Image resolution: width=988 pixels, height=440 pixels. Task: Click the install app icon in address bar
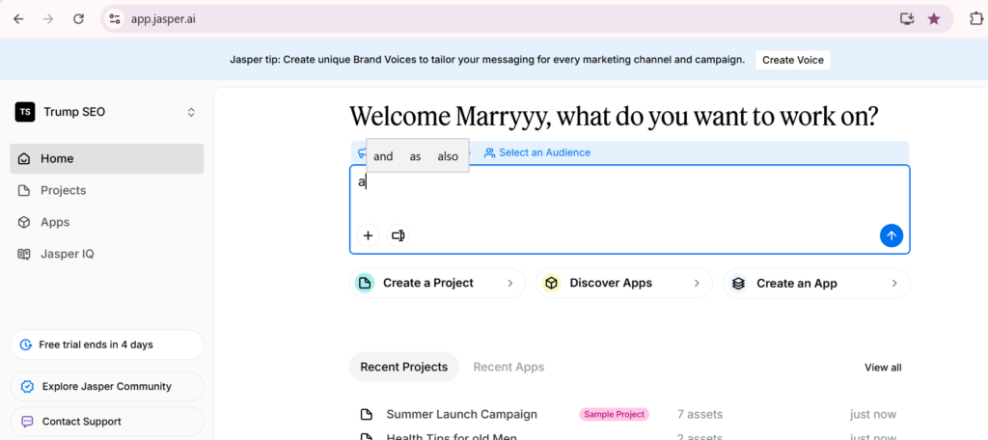pyautogui.click(x=906, y=18)
